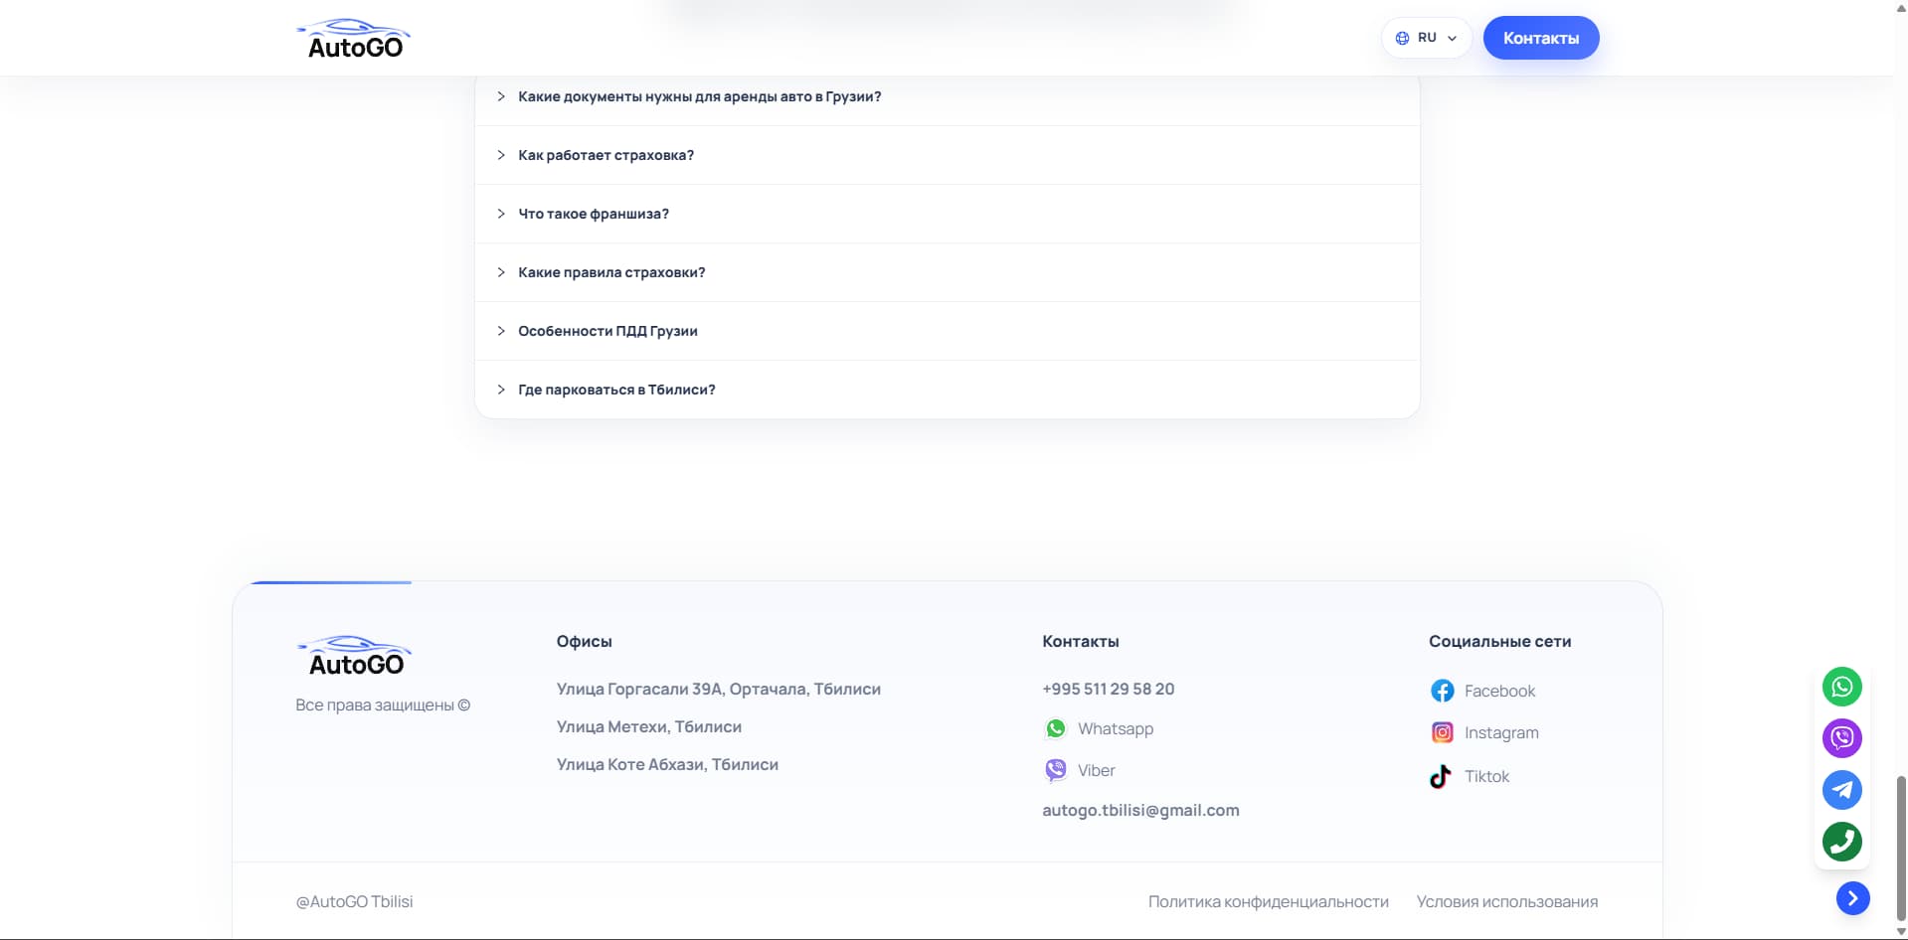The width and height of the screenshot is (1908, 940).
Task: Open the floating WhatsApp chat button
Action: point(1841,687)
